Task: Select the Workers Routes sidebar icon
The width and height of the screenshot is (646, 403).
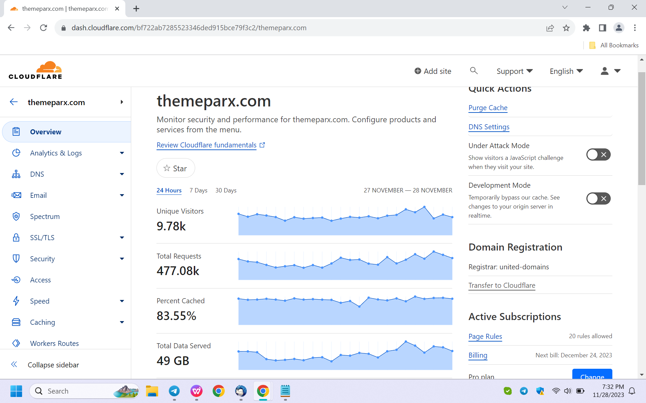Action: click(16, 343)
